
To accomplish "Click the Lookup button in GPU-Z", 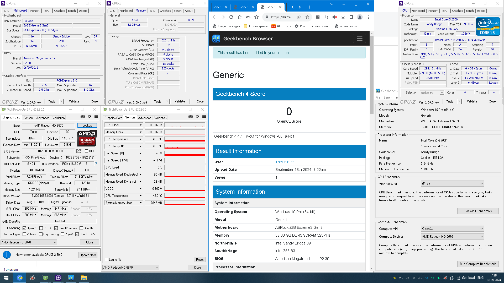I will [87, 126].
